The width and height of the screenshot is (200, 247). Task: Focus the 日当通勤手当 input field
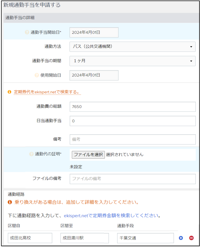coord(132,121)
